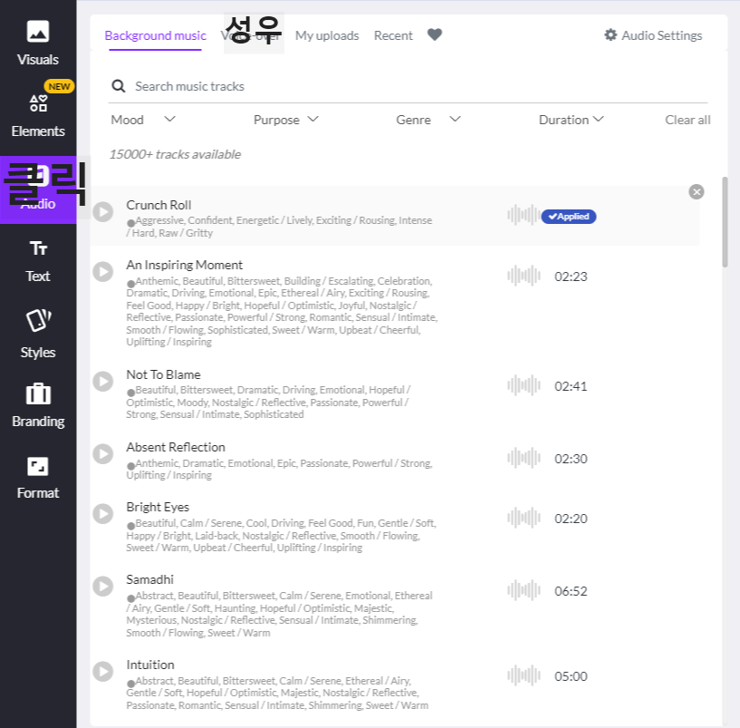Click the 02:30 duration

pyautogui.click(x=571, y=459)
